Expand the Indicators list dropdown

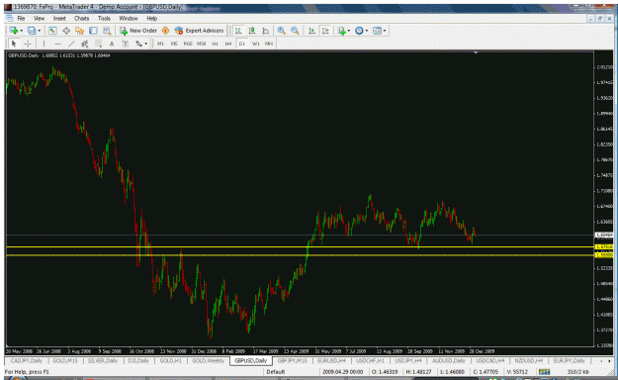tap(349, 31)
